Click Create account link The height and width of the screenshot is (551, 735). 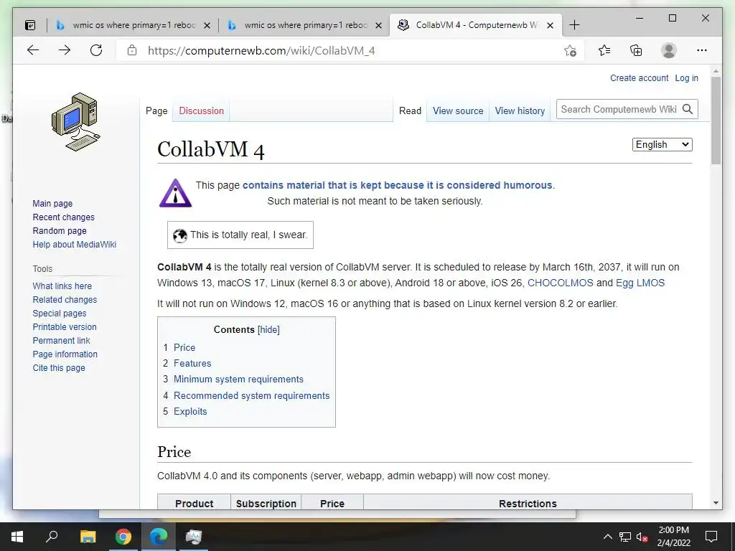click(x=639, y=78)
